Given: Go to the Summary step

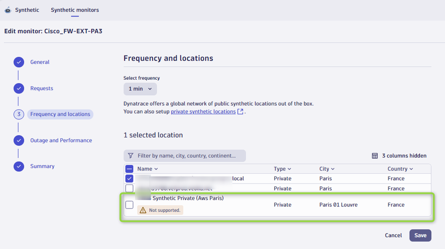Looking at the screenshot, I should pyautogui.click(x=42, y=166).
